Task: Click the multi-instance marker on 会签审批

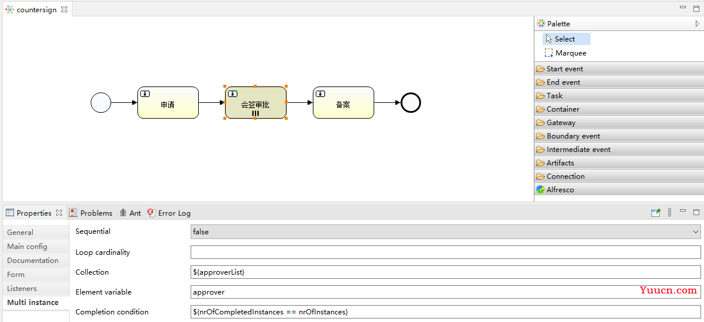Action: pos(256,113)
